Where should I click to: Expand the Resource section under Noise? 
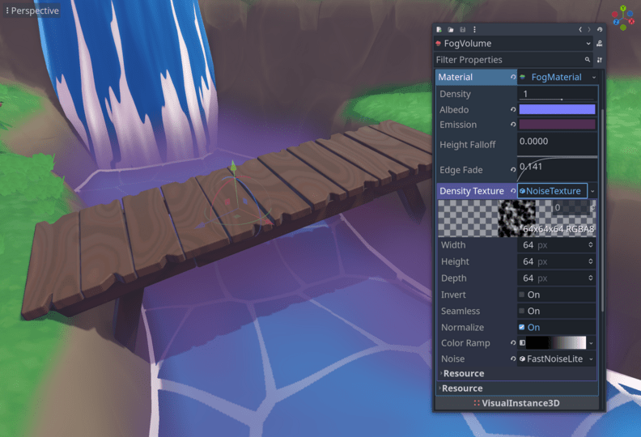coord(464,373)
